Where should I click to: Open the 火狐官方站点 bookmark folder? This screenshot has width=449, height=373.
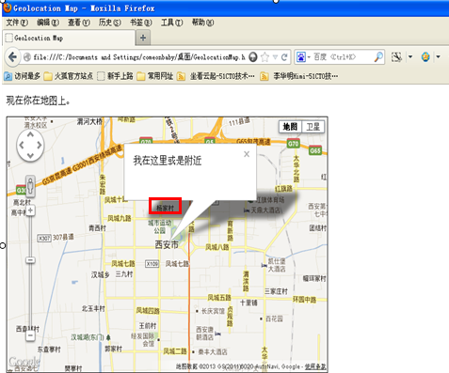[69, 76]
